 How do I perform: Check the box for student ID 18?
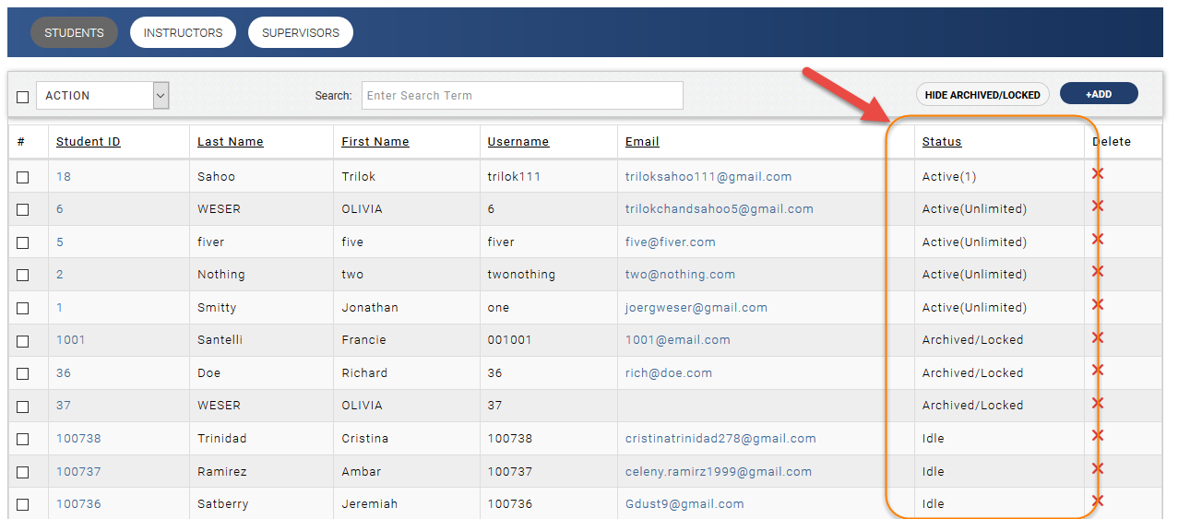pyautogui.click(x=23, y=177)
